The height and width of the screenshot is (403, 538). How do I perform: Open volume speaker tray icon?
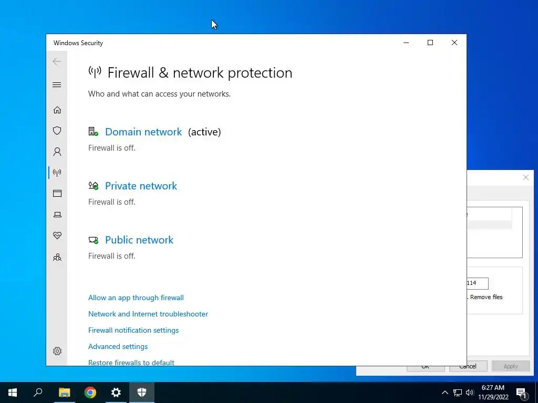[470, 393]
